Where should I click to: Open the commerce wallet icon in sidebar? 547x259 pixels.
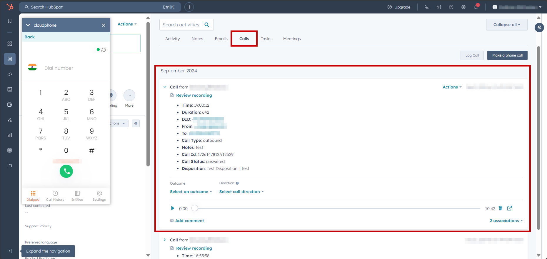pyautogui.click(x=10, y=105)
